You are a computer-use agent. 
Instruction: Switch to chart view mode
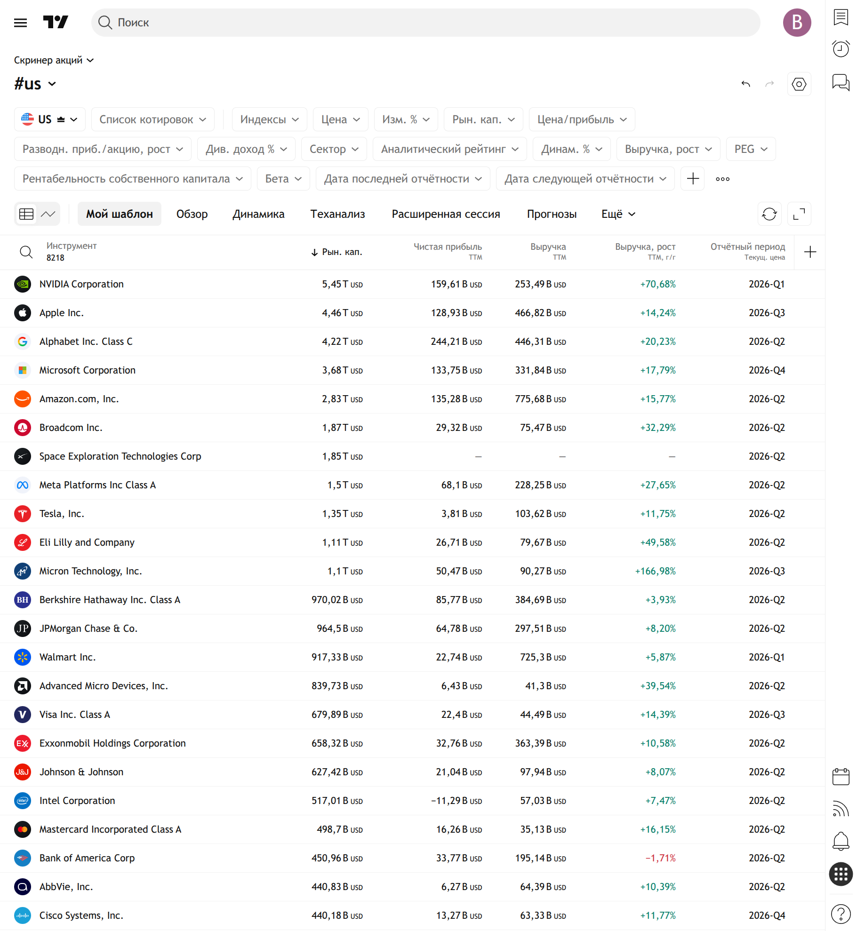[x=48, y=214]
